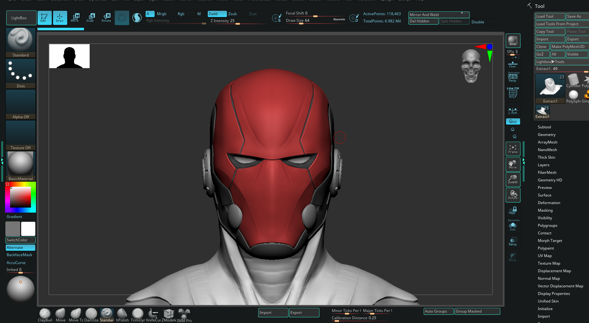Viewport: 589px width, 323px height.
Task: Open the Deformation section
Action: 549,203
